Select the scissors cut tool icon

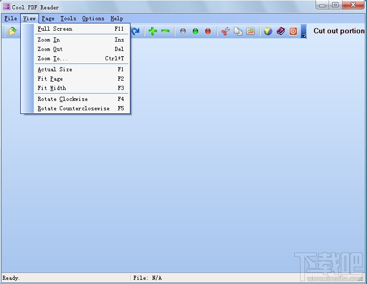tap(226, 31)
